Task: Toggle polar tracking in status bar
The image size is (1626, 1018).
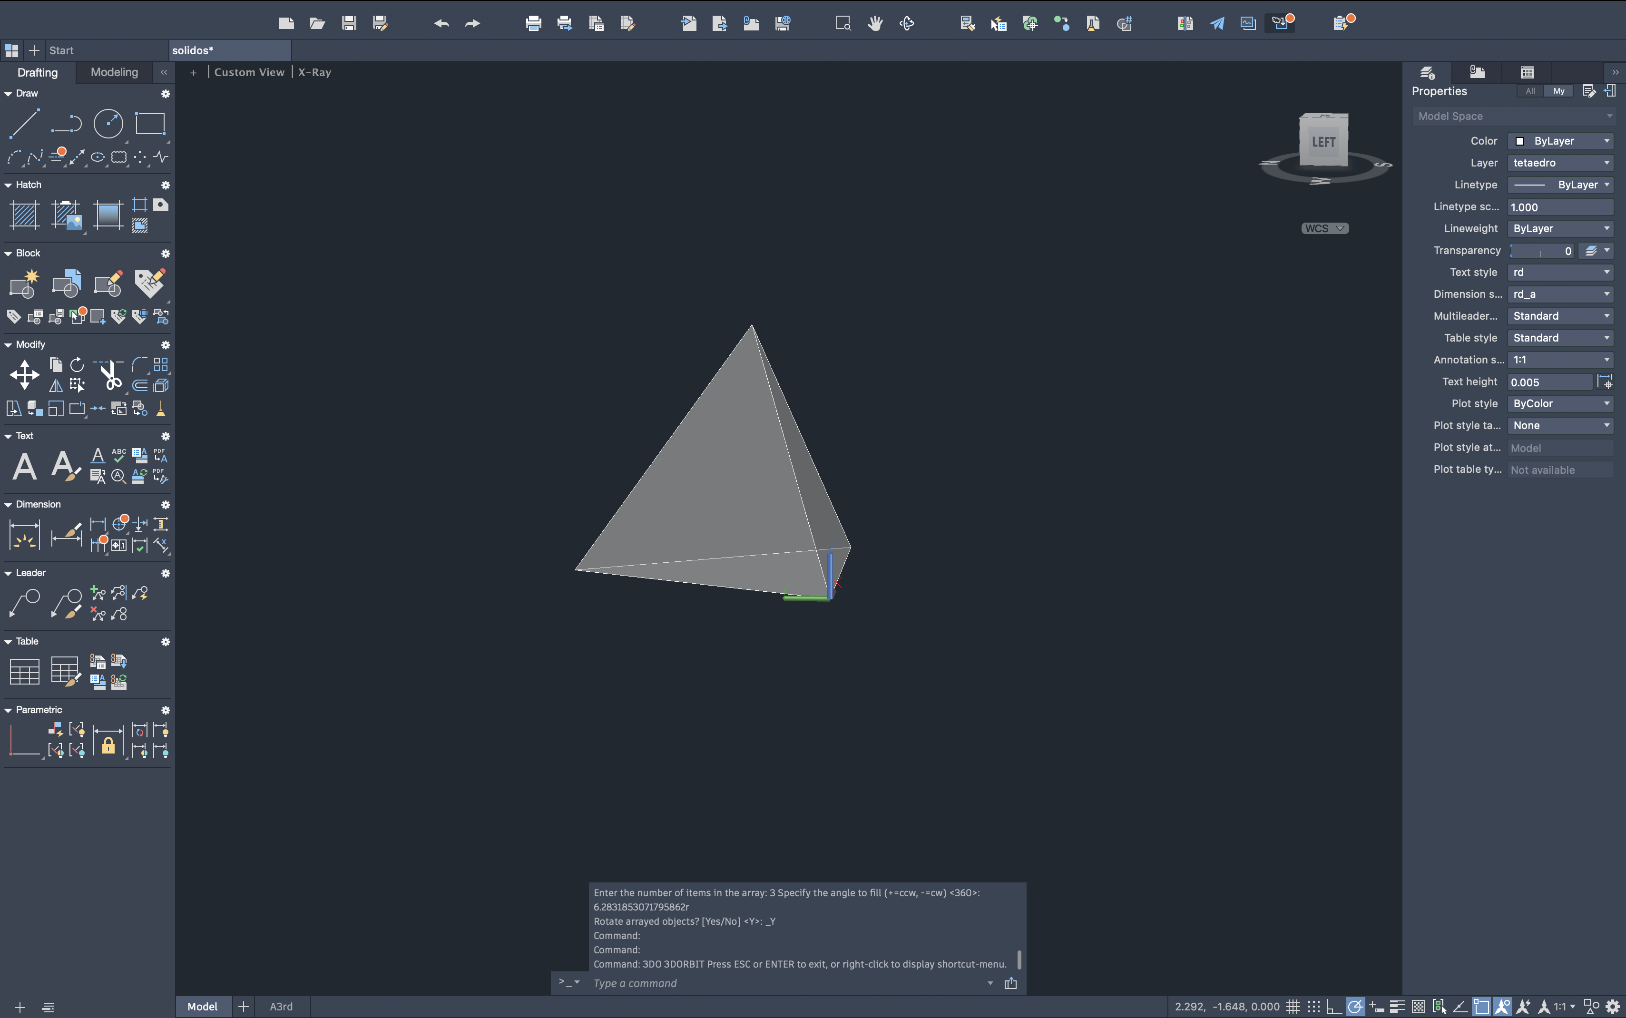Action: [x=1355, y=1007]
